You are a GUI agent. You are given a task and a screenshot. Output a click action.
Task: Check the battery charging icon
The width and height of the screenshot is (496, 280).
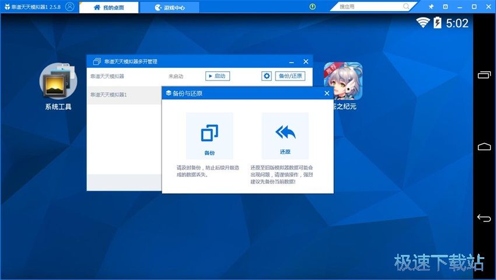(x=438, y=23)
